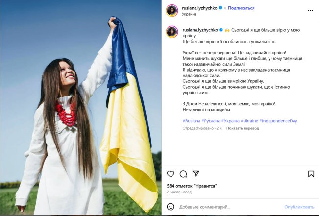Click the photo of woman holding flag

click(x=81, y=108)
